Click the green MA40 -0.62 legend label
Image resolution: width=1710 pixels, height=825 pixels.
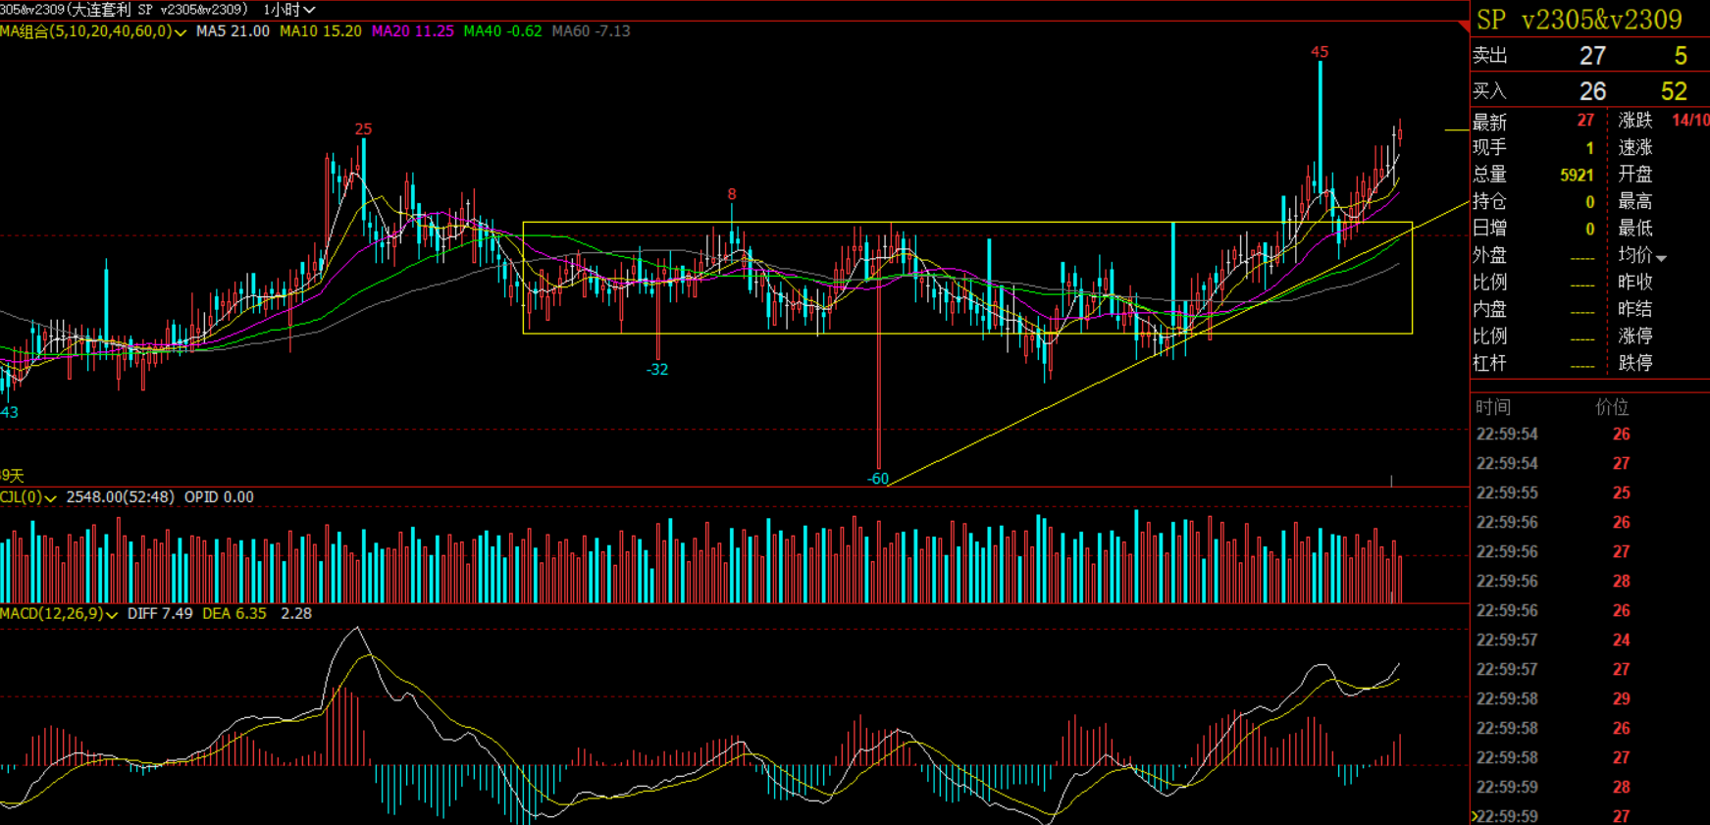[x=502, y=31]
